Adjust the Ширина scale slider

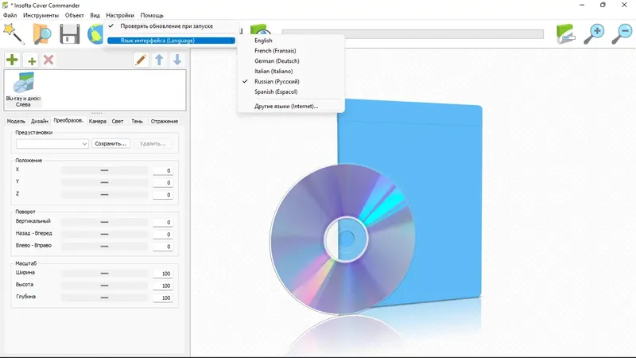pos(104,274)
